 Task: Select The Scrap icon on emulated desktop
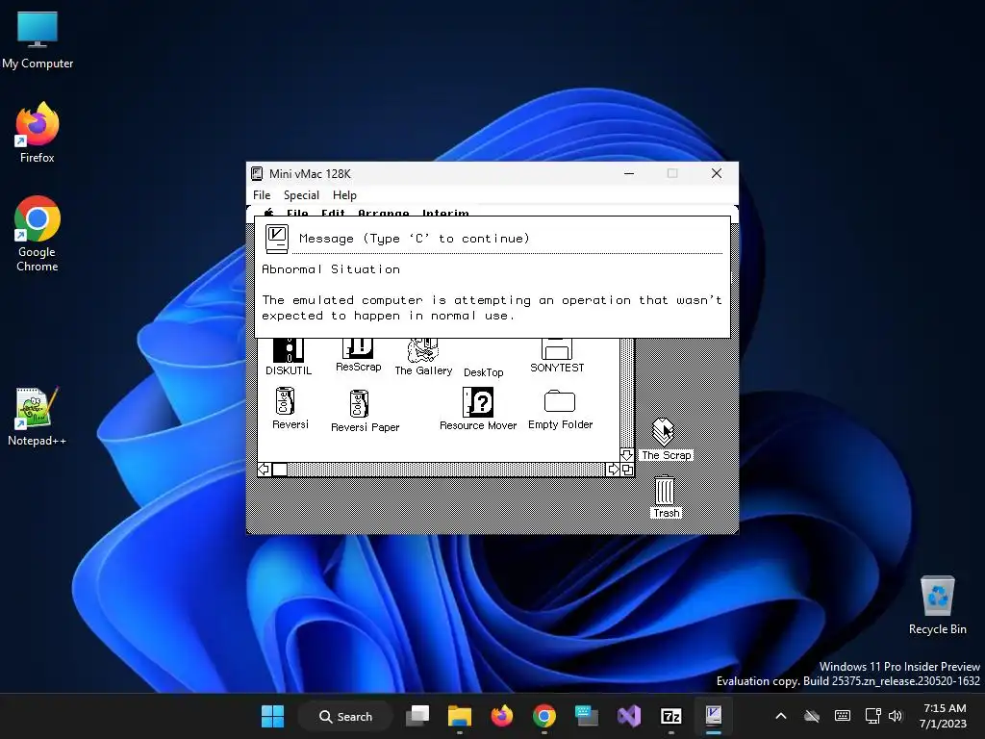(664, 432)
